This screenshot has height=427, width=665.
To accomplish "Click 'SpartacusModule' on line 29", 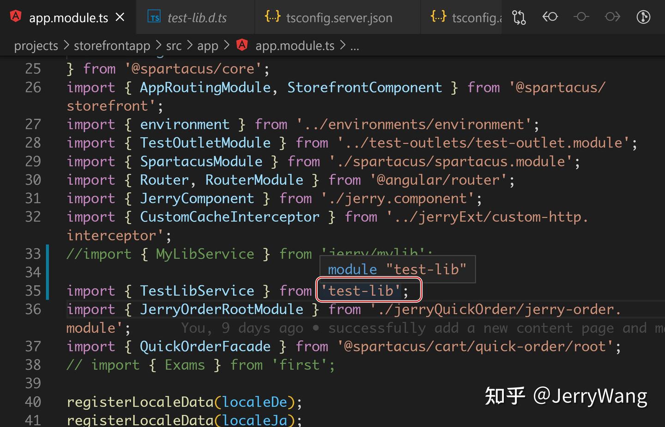I will [x=201, y=161].
